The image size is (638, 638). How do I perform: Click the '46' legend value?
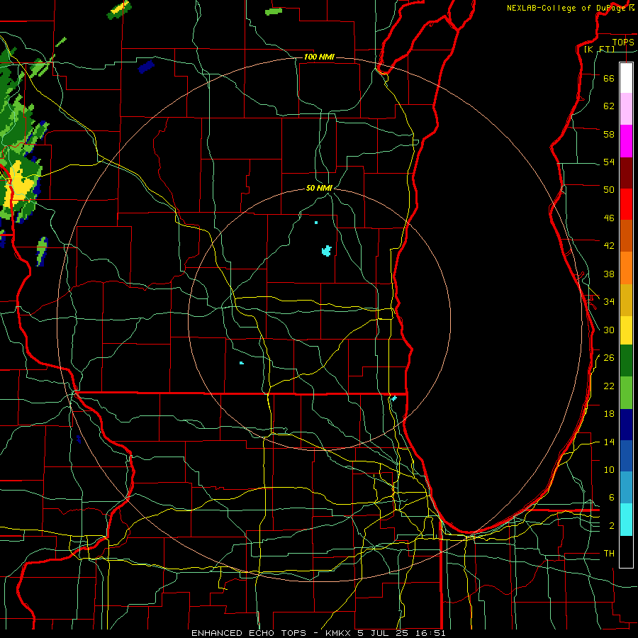pos(609,218)
